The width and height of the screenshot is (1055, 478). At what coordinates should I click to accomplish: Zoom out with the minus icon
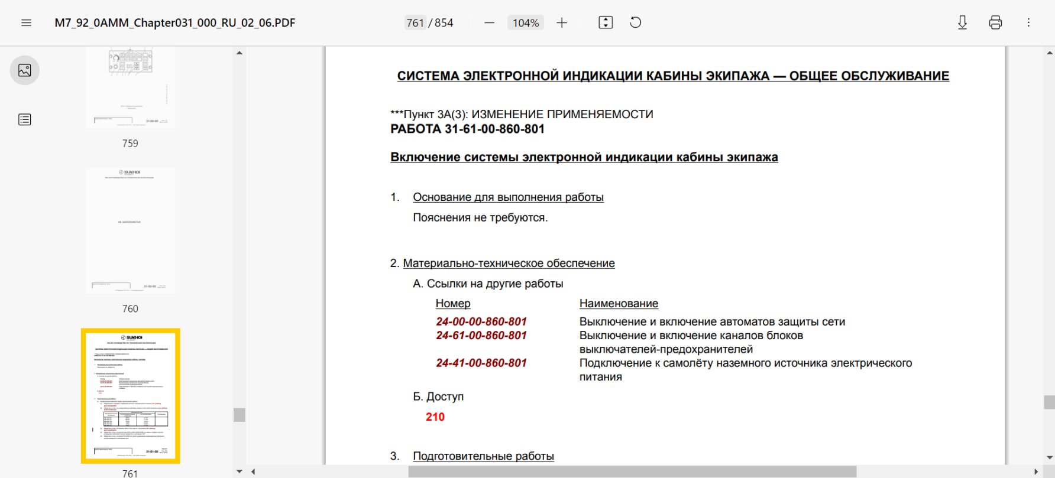tap(489, 23)
